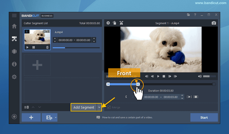The image size is (229, 134).
Task: Adjust the volume level bar
Action: [210, 76]
